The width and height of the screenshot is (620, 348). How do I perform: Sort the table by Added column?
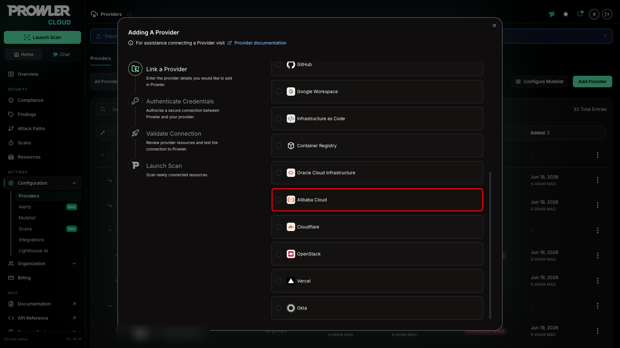click(540, 133)
